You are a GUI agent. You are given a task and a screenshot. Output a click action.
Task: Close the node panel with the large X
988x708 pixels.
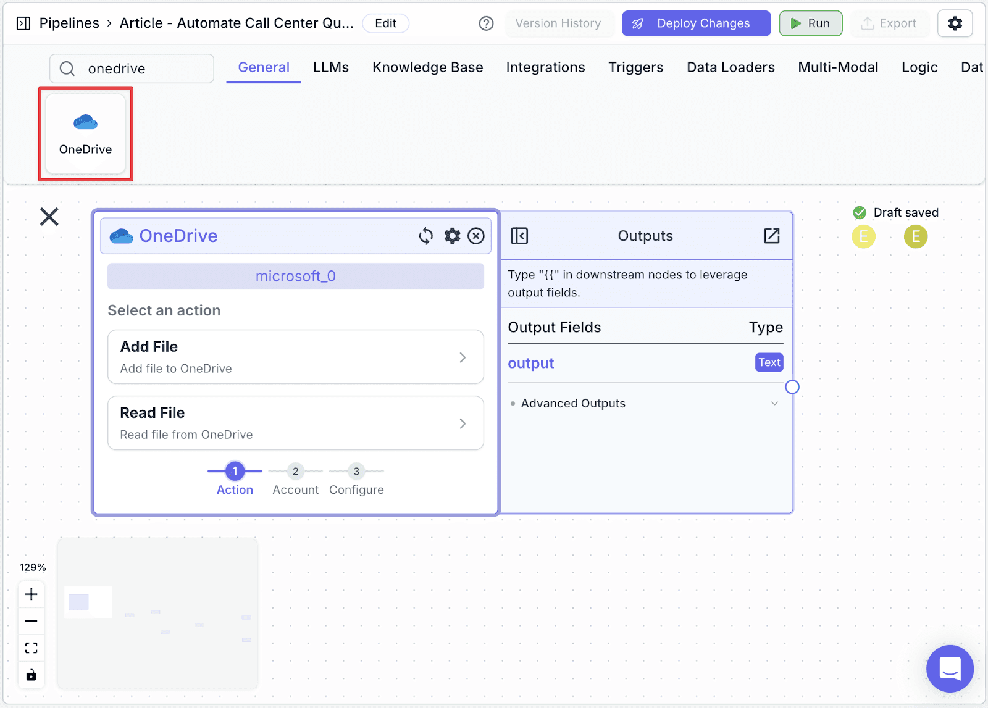pos(49,217)
